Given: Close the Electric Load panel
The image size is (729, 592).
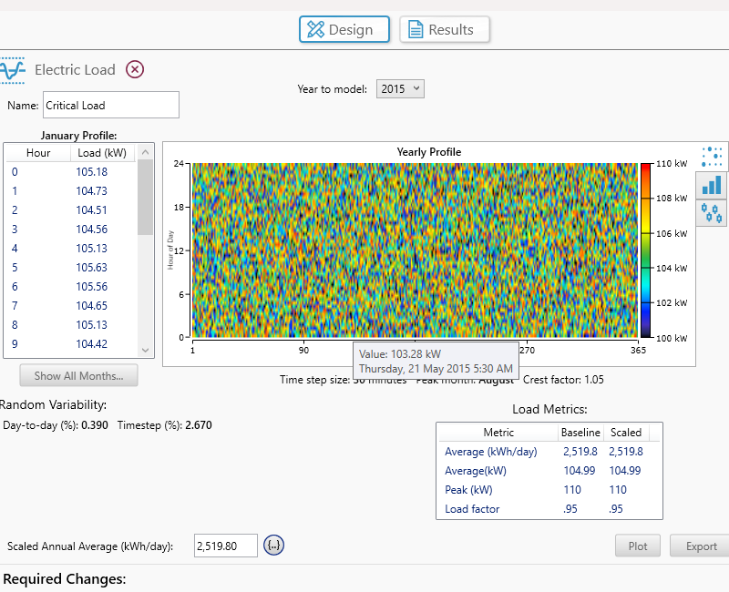Looking at the screenshot, I should [x=135, y=69].
